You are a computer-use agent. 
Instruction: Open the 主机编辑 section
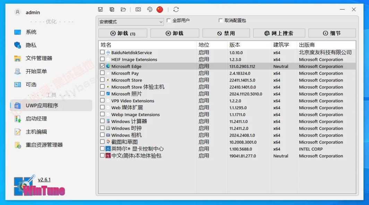pos(36,132)
